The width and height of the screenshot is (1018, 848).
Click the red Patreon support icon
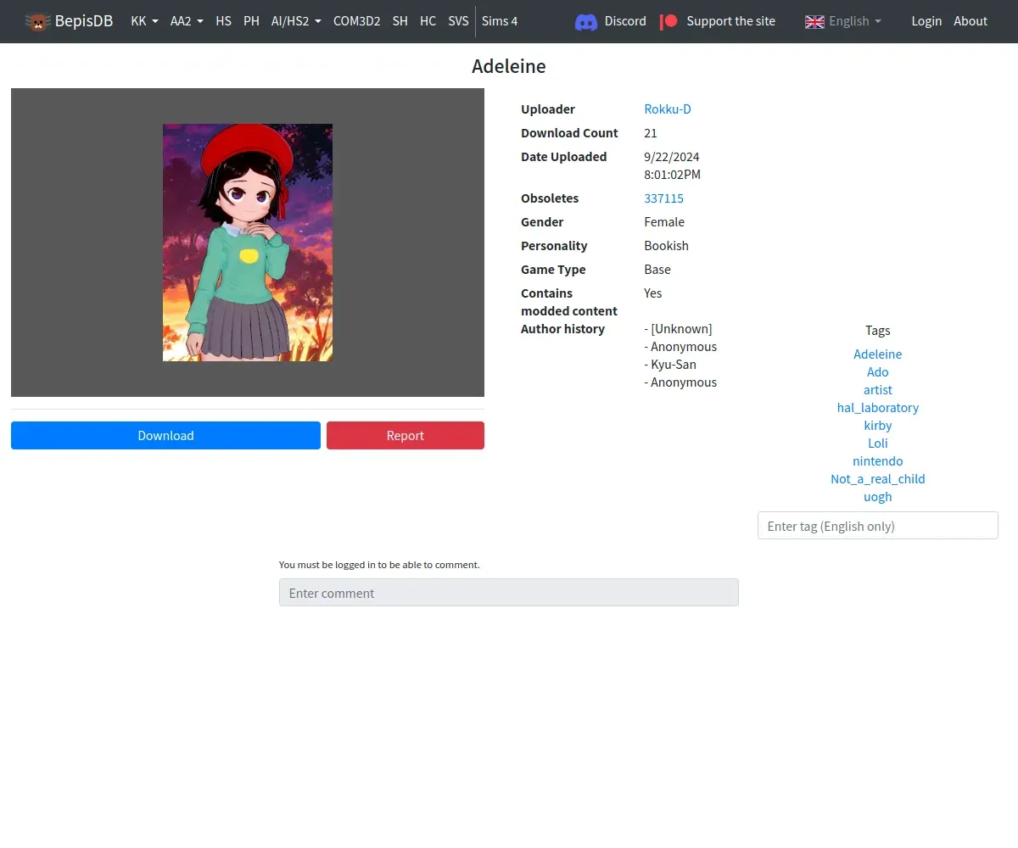669,21
